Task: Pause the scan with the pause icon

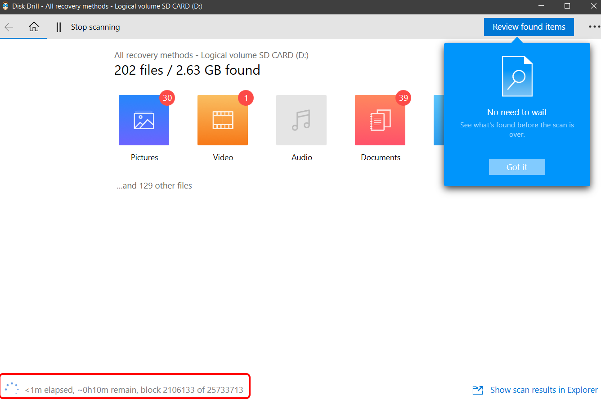Action: (58, 27)
